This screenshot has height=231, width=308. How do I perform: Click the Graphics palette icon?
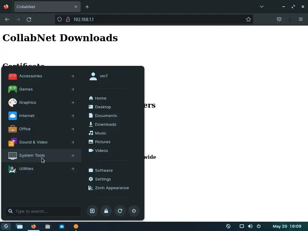[x=13, y=103]
